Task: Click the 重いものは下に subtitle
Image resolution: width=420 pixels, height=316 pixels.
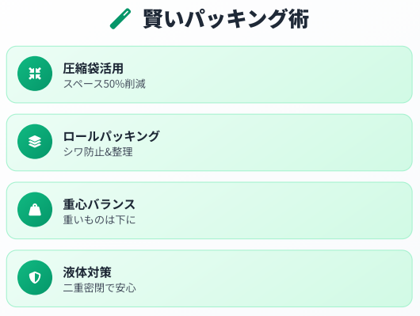Action: (99, 220)
